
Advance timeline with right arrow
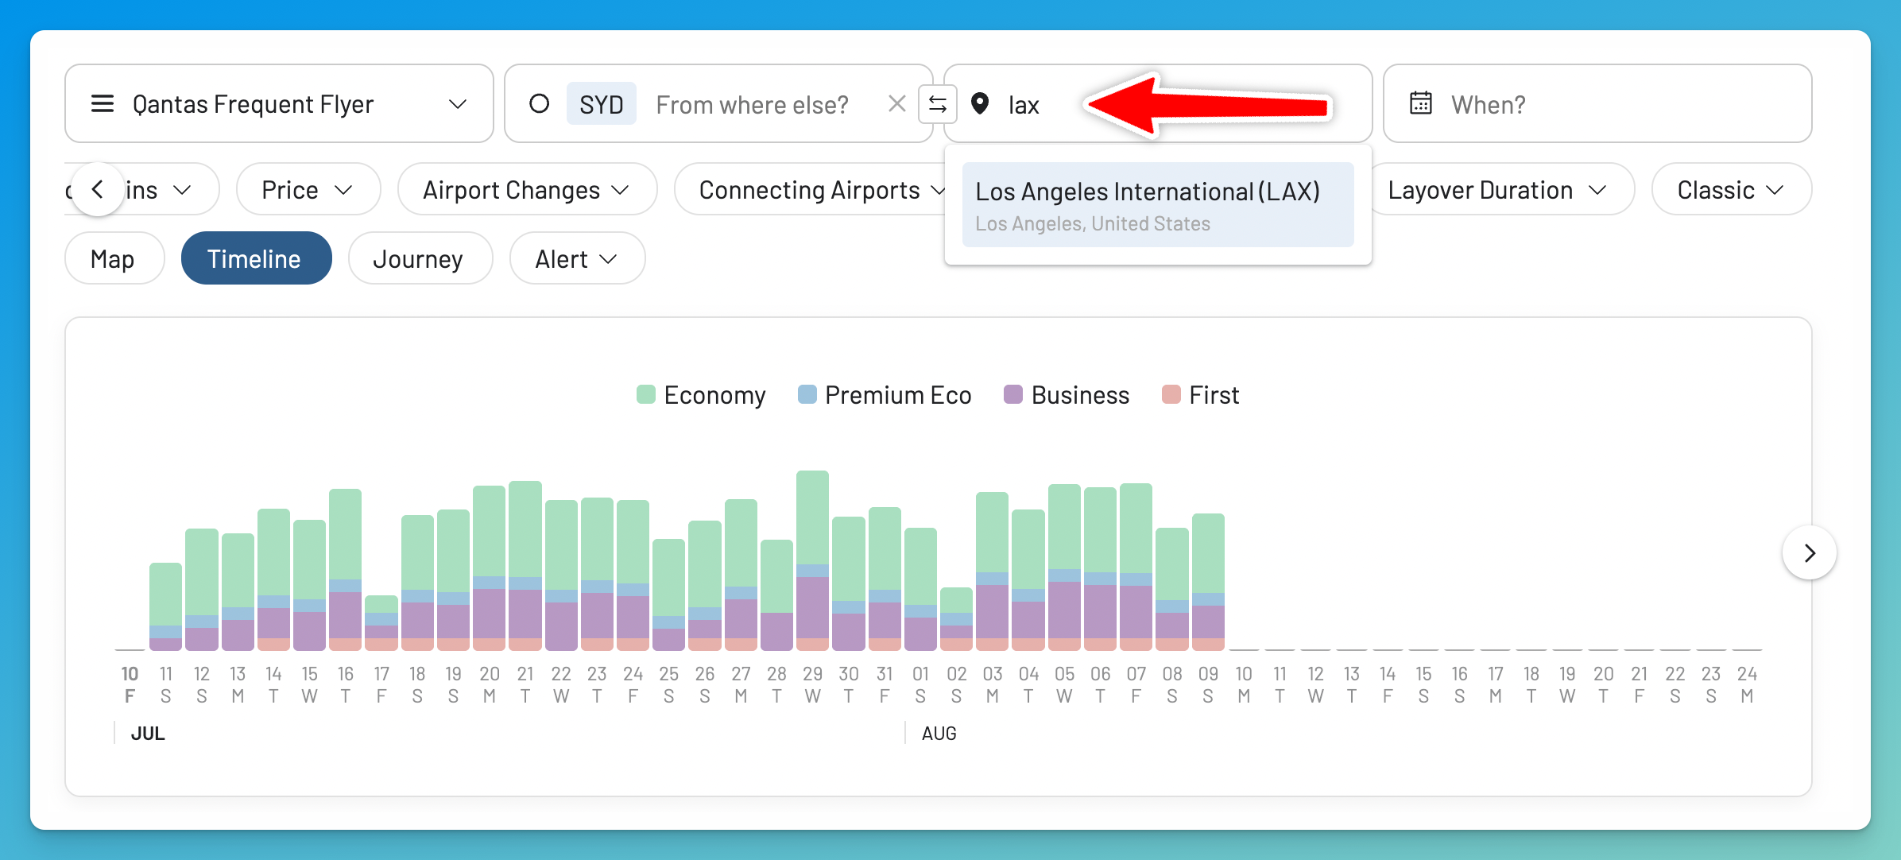point(1809,552)
